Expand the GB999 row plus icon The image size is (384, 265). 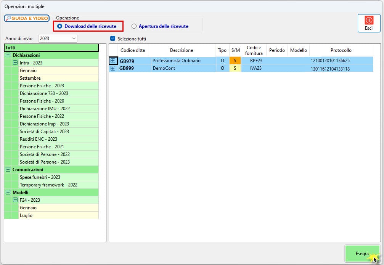[x=113, y=68]
